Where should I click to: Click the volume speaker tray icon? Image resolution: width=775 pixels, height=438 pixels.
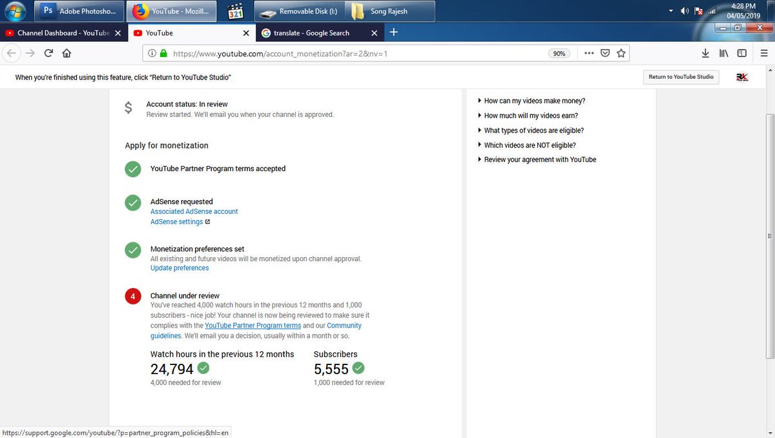coord(685,11)
